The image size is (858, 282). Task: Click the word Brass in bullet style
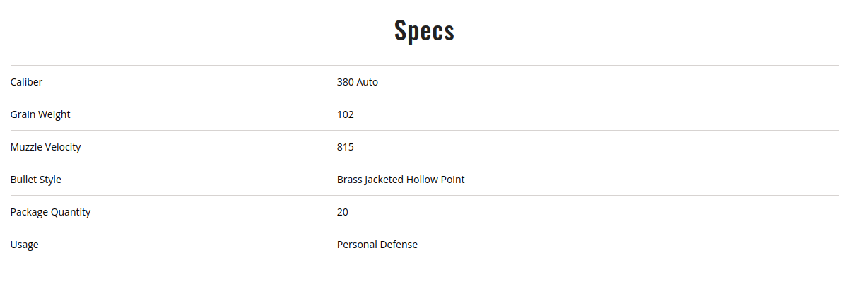click(349, 180)
